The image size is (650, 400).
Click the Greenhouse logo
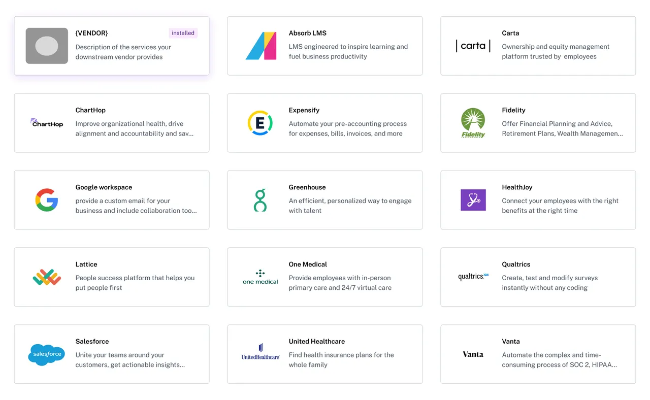pos(260,200)
